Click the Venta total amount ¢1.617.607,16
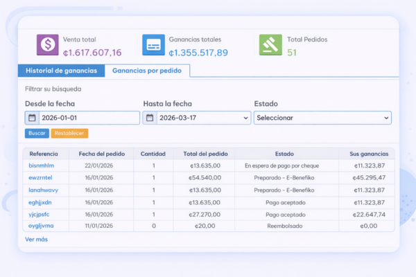This screenshot has height=277, width=416. coord(92,53)
